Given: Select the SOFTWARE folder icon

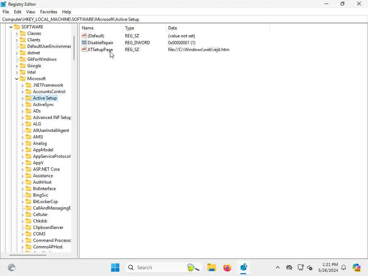Looking at the screenshot, I should click(17, 27).
